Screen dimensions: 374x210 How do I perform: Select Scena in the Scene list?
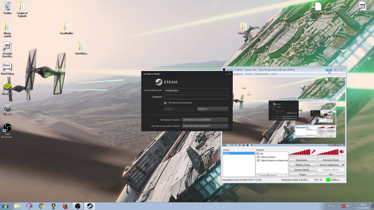[x=239, y=153]
